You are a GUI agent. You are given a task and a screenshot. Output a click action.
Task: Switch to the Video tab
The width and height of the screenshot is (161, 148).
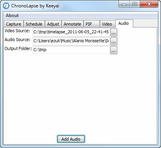[x=107, y=24]
